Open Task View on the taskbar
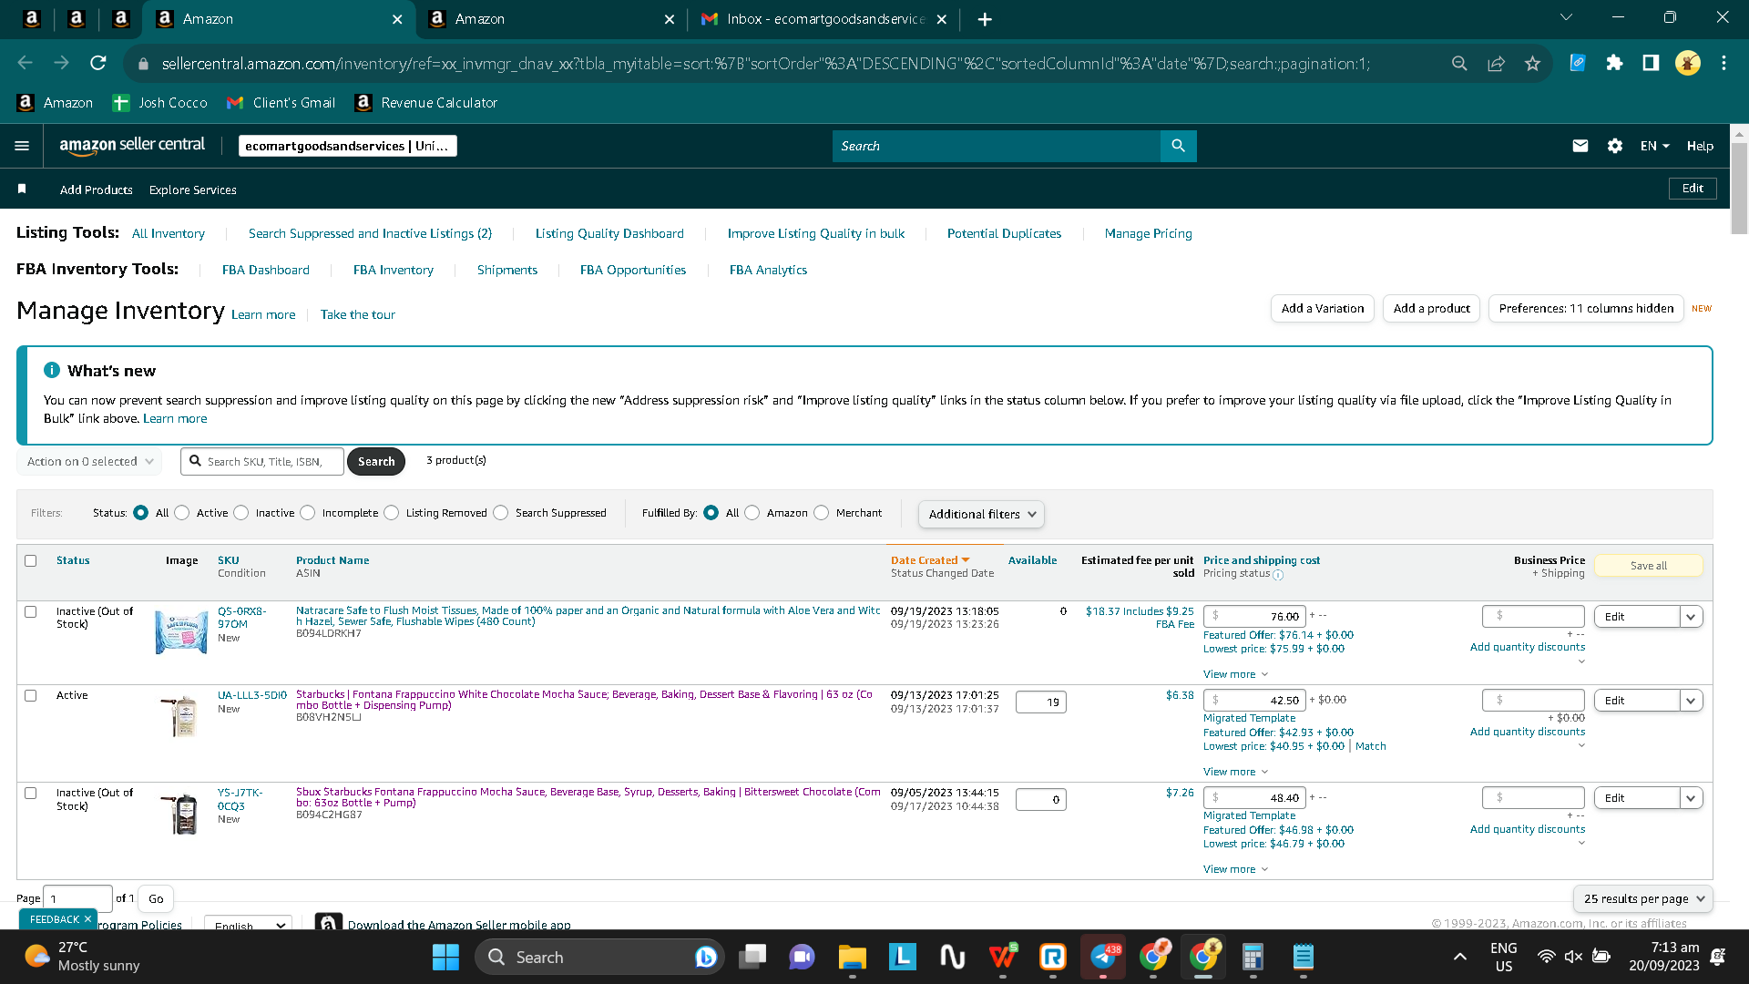 752,957
